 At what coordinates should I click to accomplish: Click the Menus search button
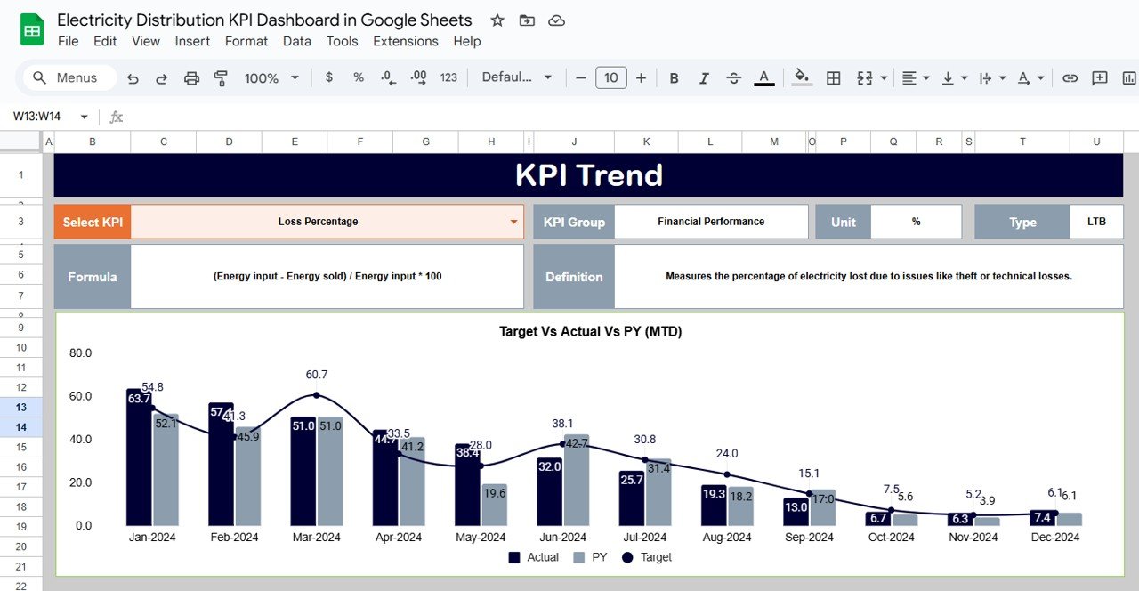[x=67, y=77]
